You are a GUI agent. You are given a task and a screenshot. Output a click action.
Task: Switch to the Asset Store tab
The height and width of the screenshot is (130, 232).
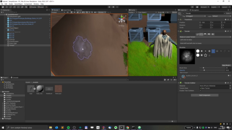click(66, 10)
